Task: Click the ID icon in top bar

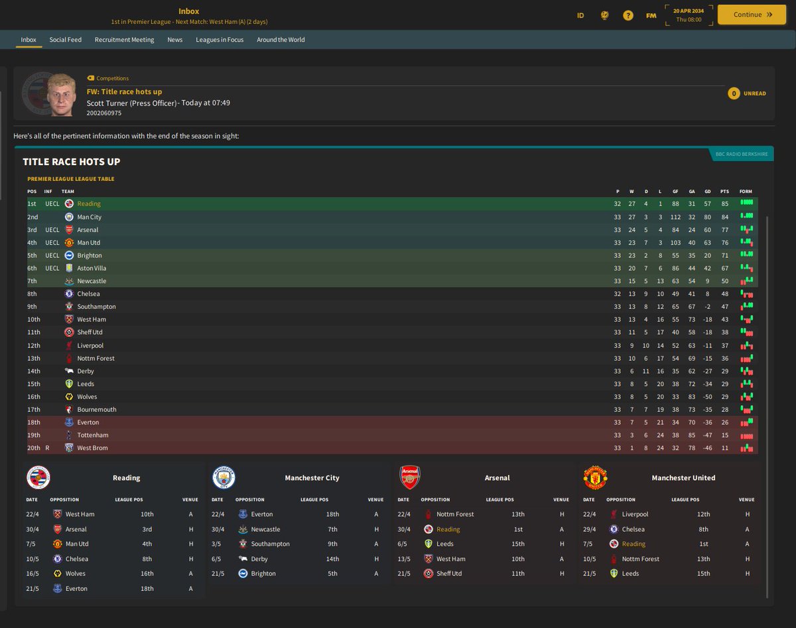Action: tap(580, 15)
